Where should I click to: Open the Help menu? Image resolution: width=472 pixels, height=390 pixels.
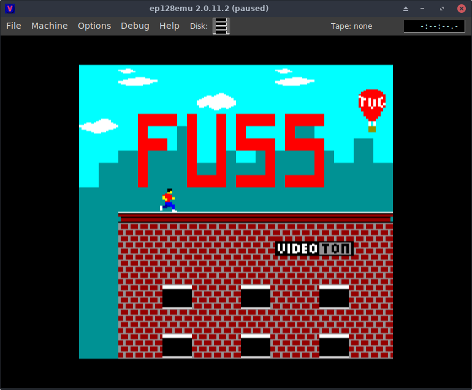click(169, 26)
